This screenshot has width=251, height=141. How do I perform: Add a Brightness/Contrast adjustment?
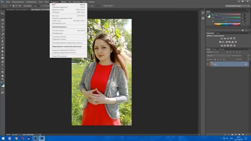click(x=222, y=38)
